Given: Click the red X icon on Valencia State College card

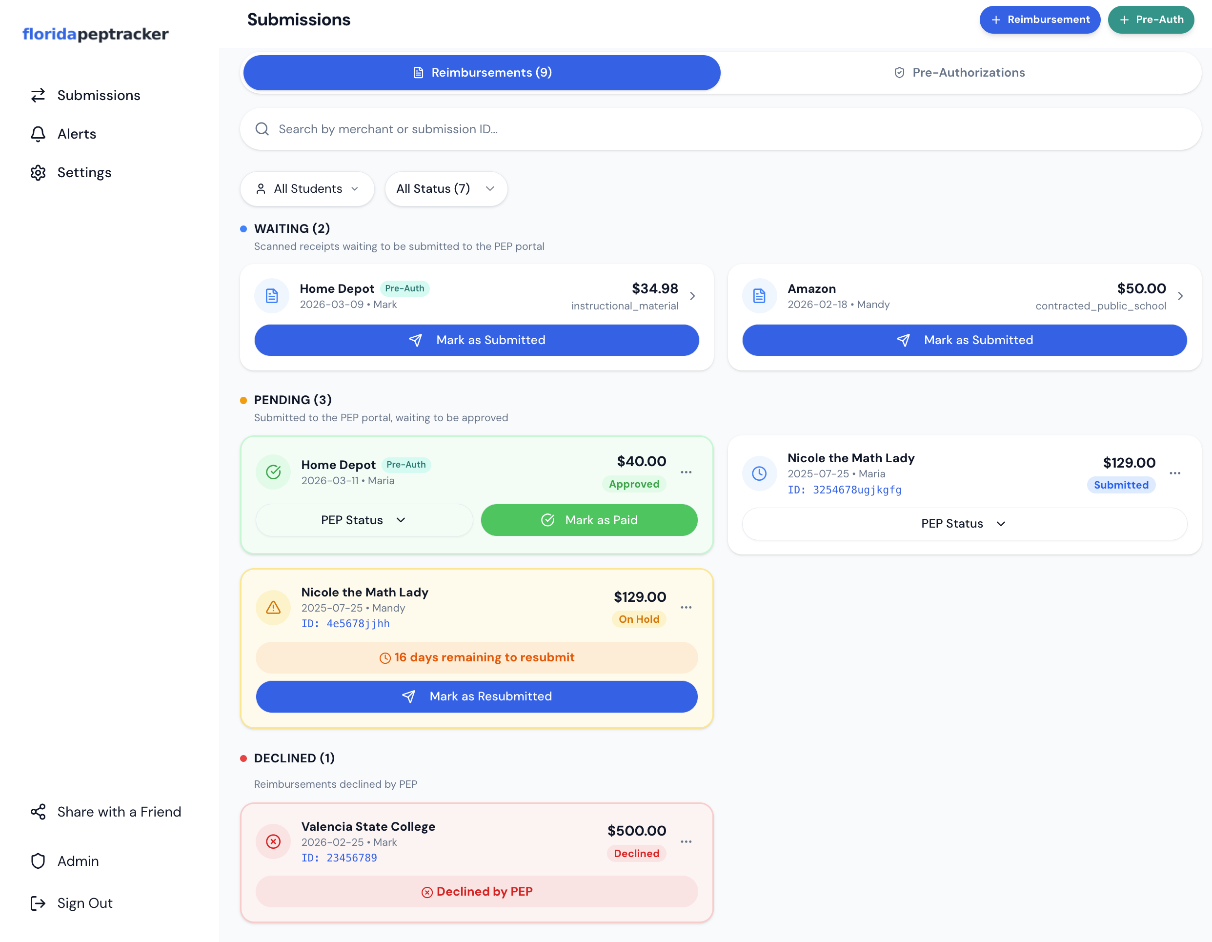Looking at the screenshot, I should tap(273, 841).
